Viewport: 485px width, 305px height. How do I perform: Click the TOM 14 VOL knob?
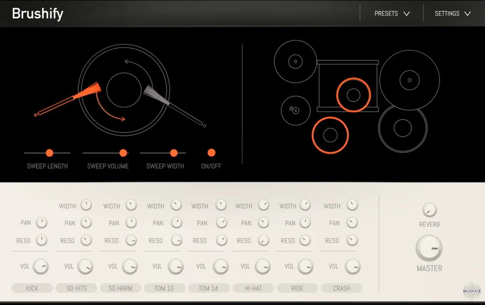click(220, 267)
